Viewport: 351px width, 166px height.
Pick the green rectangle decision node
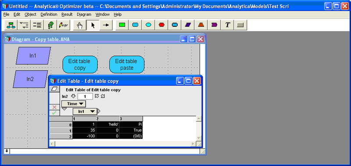(122, 25)
